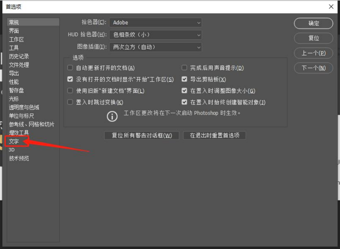Disable always create Smart Objects when placing
340x249 pixels.
[184, 101]
